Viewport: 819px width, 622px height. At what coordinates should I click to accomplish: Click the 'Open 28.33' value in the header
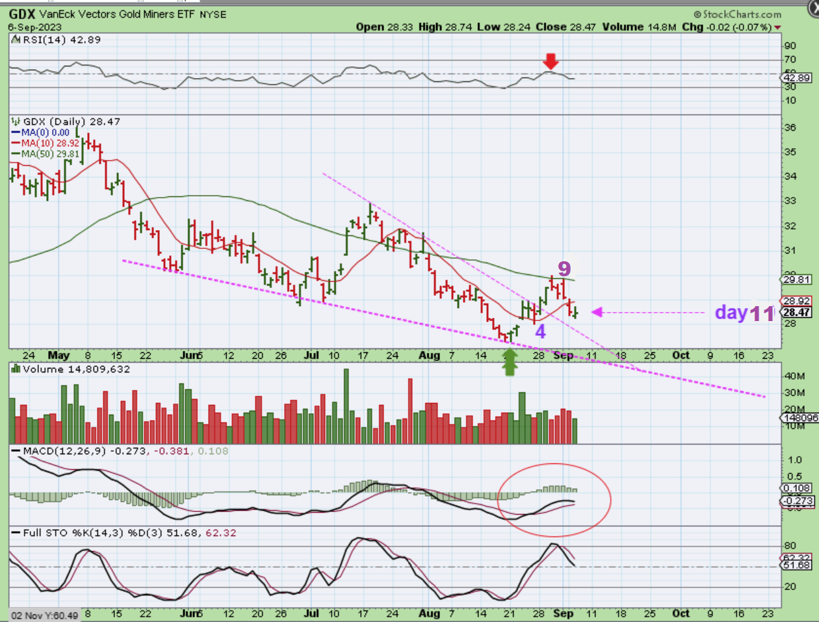tap(385, 27)
